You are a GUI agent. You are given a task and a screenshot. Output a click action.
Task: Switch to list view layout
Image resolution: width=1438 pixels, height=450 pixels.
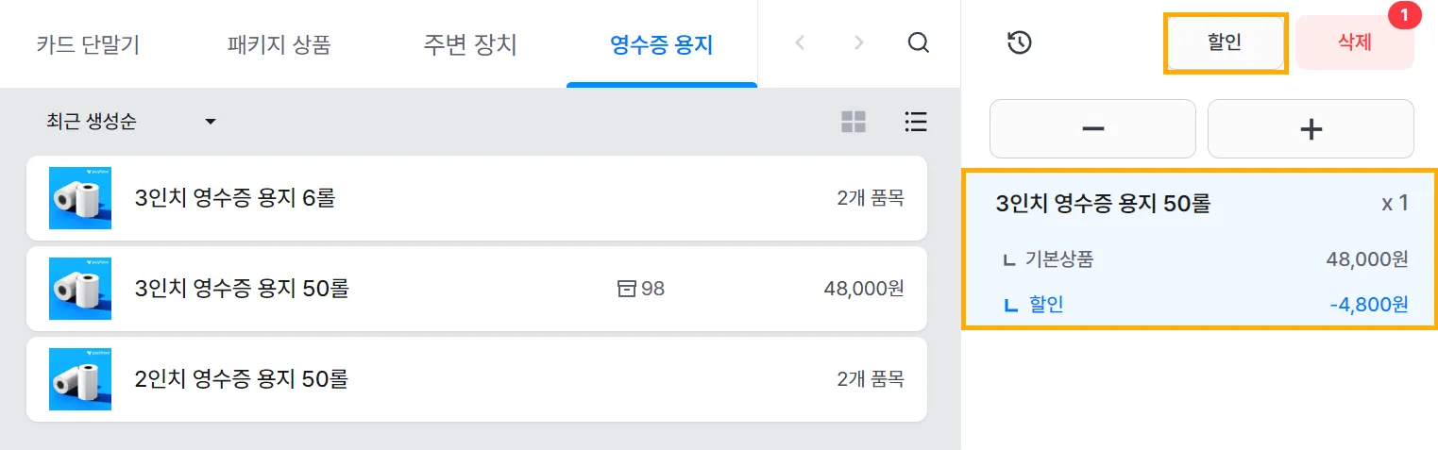915,122
